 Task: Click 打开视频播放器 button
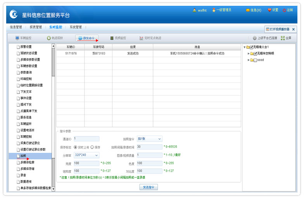[277, 29]
